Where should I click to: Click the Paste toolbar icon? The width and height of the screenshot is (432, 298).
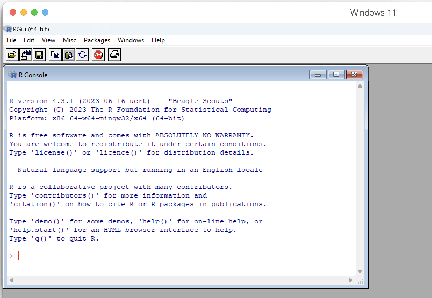point(69,55)
